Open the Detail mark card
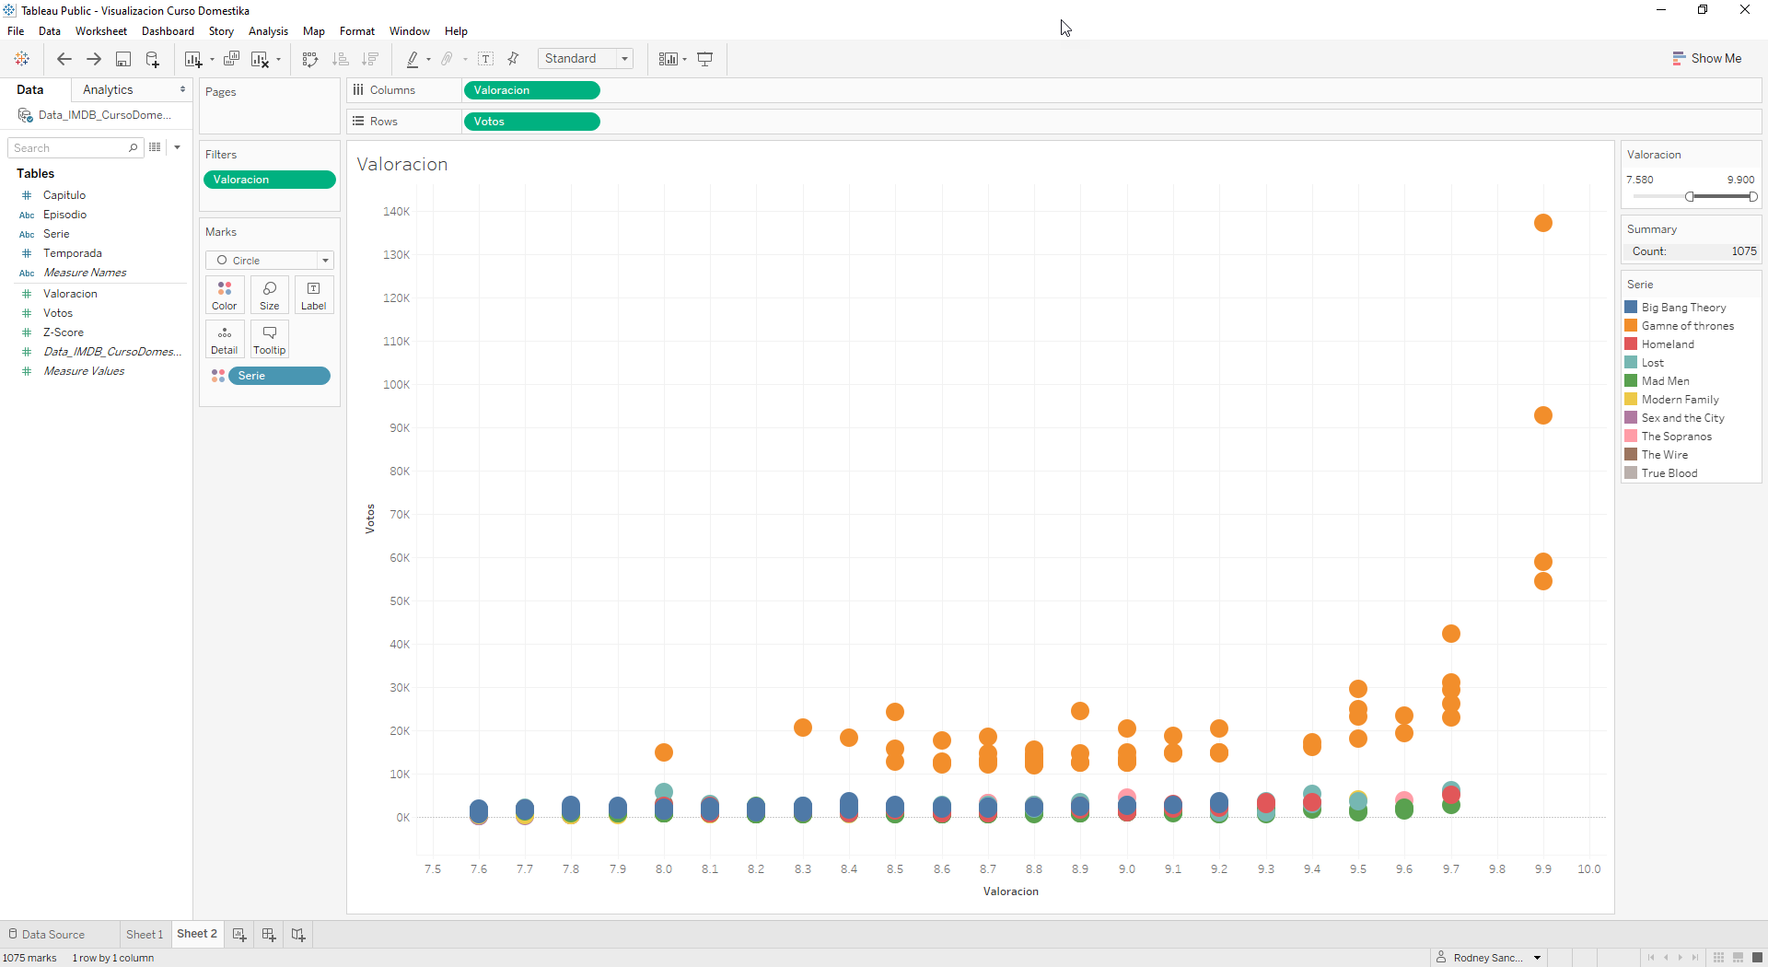 [225, 340]
